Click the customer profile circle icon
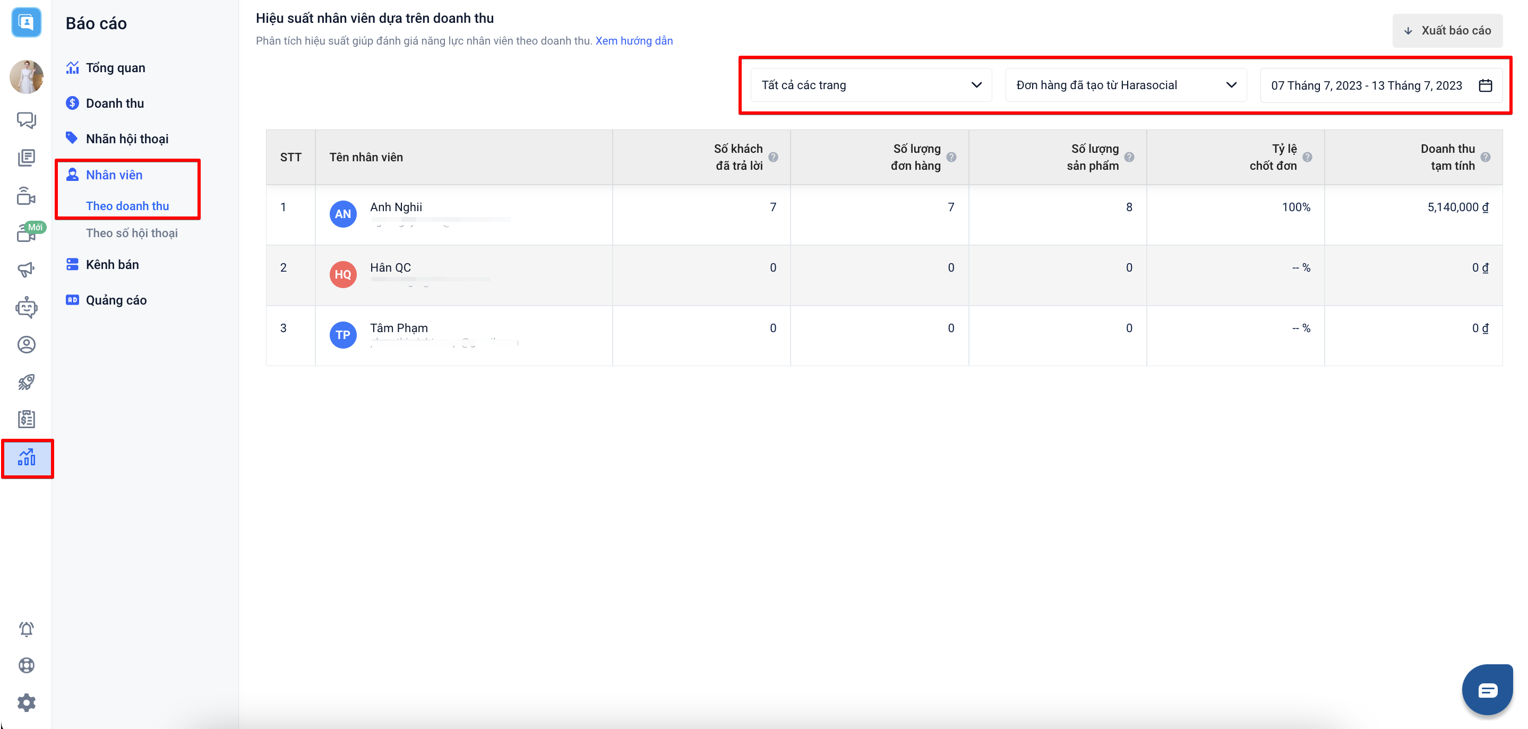Viewport: 1528px width, 729px height. point(26,345)
